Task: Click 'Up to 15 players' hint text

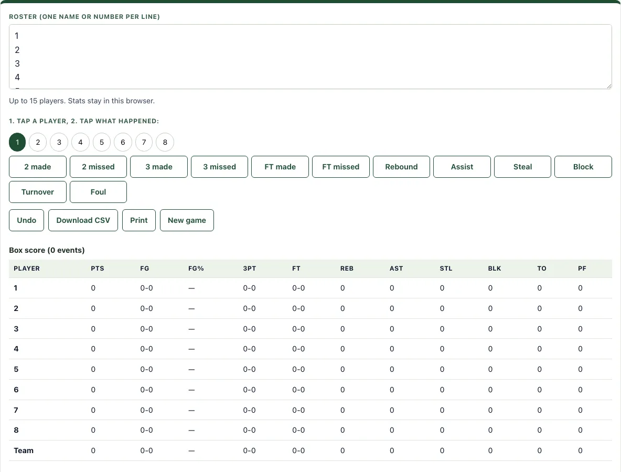Action: [x=82, y=101]
